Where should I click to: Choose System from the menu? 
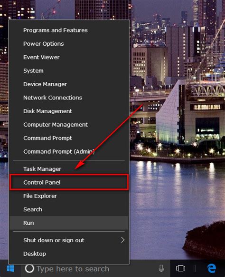69,70
